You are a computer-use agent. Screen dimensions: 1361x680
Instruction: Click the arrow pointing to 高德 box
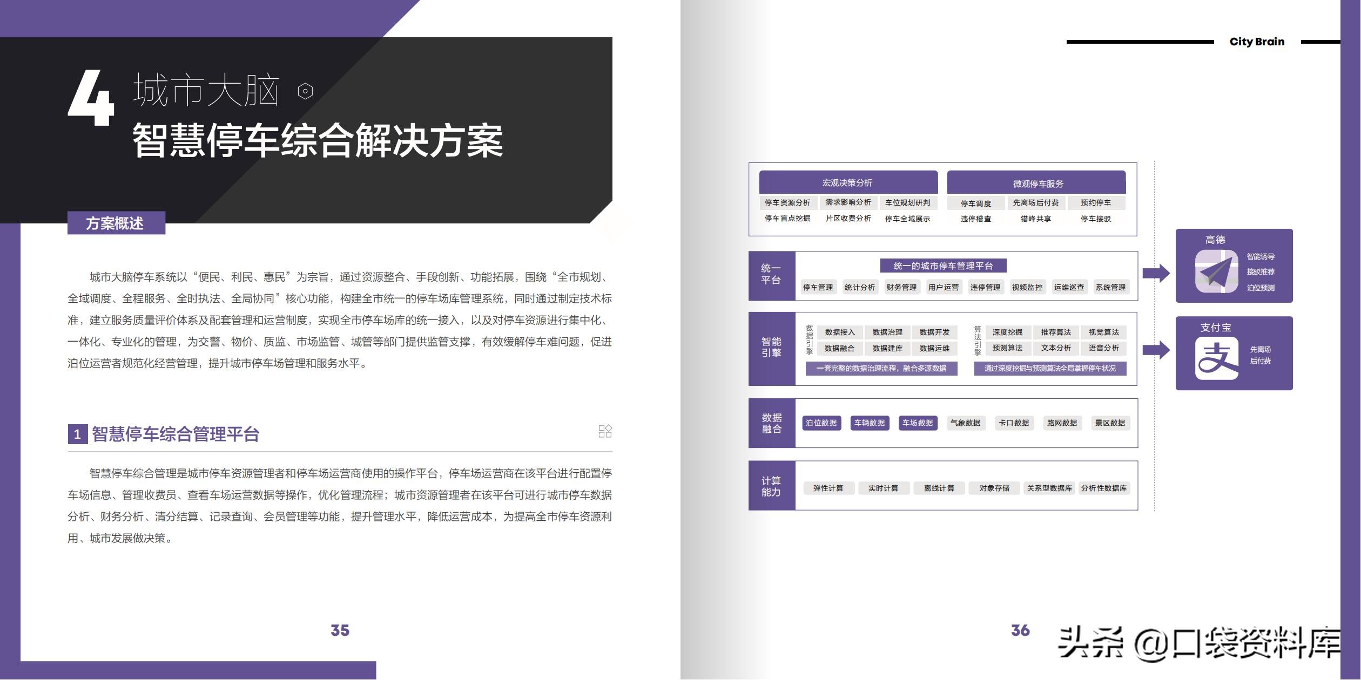click(x=1156, y=273)
